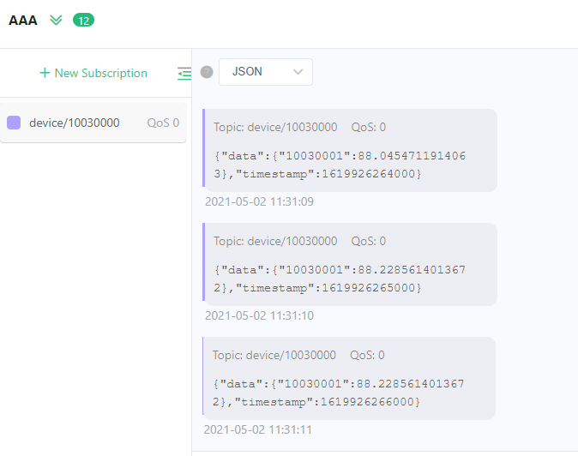The width and height of the screenshot is (578, 456).
Task: Click the plus icon of New Subscription
Action: pyautogui.click(x=45, y=73)
